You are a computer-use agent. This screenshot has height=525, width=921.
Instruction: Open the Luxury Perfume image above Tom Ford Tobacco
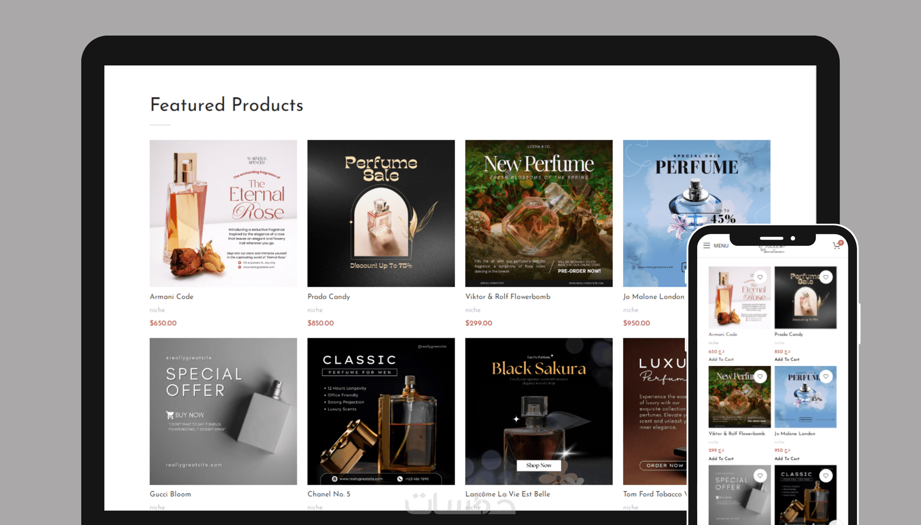pos(654,411)
